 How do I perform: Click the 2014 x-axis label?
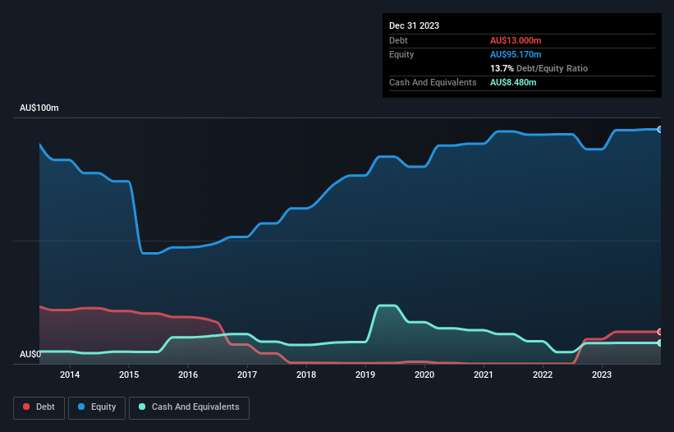click(x=70, y=375)
